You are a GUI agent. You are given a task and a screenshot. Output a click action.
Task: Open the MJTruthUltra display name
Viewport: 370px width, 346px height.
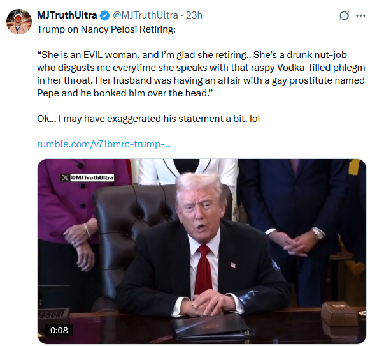pos(67,15)
